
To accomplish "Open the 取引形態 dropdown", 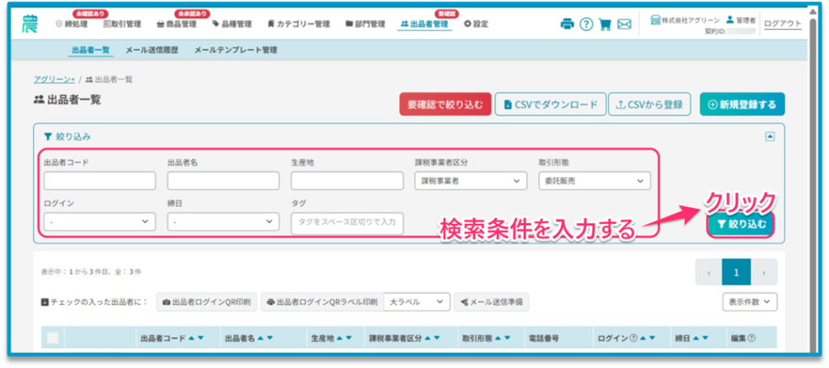I will coord(594,181).
